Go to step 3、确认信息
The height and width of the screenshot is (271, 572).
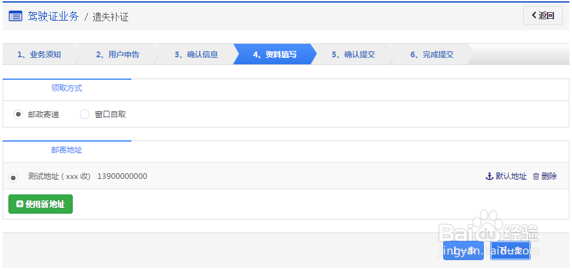click(x=196, y=55)
